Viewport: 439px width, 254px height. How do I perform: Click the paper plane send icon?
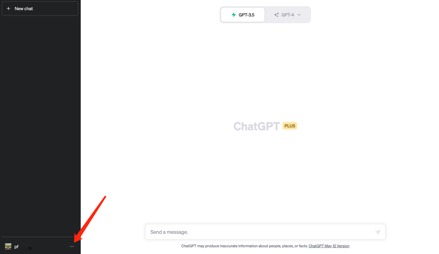(x=378, y=232)
